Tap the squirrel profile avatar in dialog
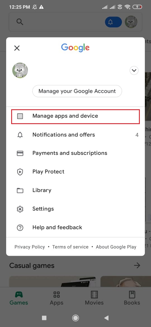Screen dimensions: 151x327 20,70
